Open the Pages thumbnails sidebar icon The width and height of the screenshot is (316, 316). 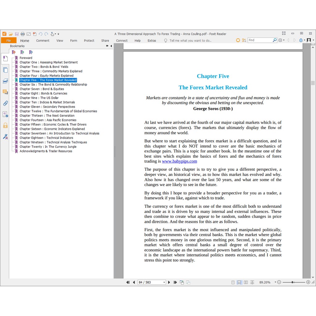(6, 70)
